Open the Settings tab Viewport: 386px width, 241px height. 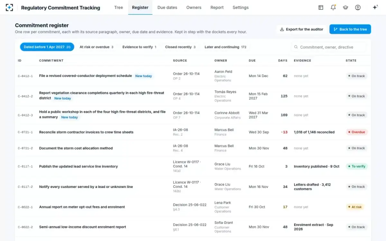241,7
